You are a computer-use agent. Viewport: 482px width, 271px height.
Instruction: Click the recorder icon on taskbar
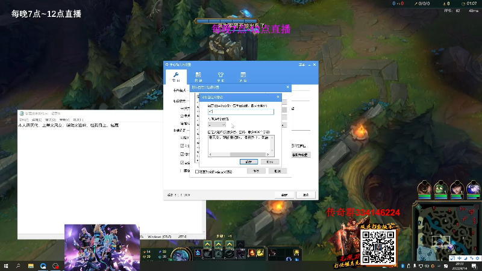pyautogui.click(x=55, y=266)
